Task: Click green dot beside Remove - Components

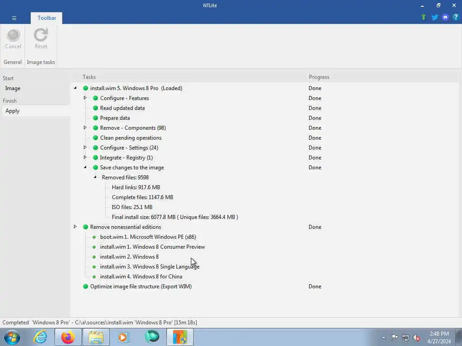Action: [x=96, y=127]
